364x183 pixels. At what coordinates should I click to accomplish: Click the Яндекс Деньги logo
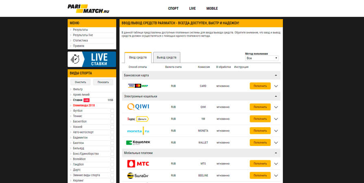[x=138, y=119]
